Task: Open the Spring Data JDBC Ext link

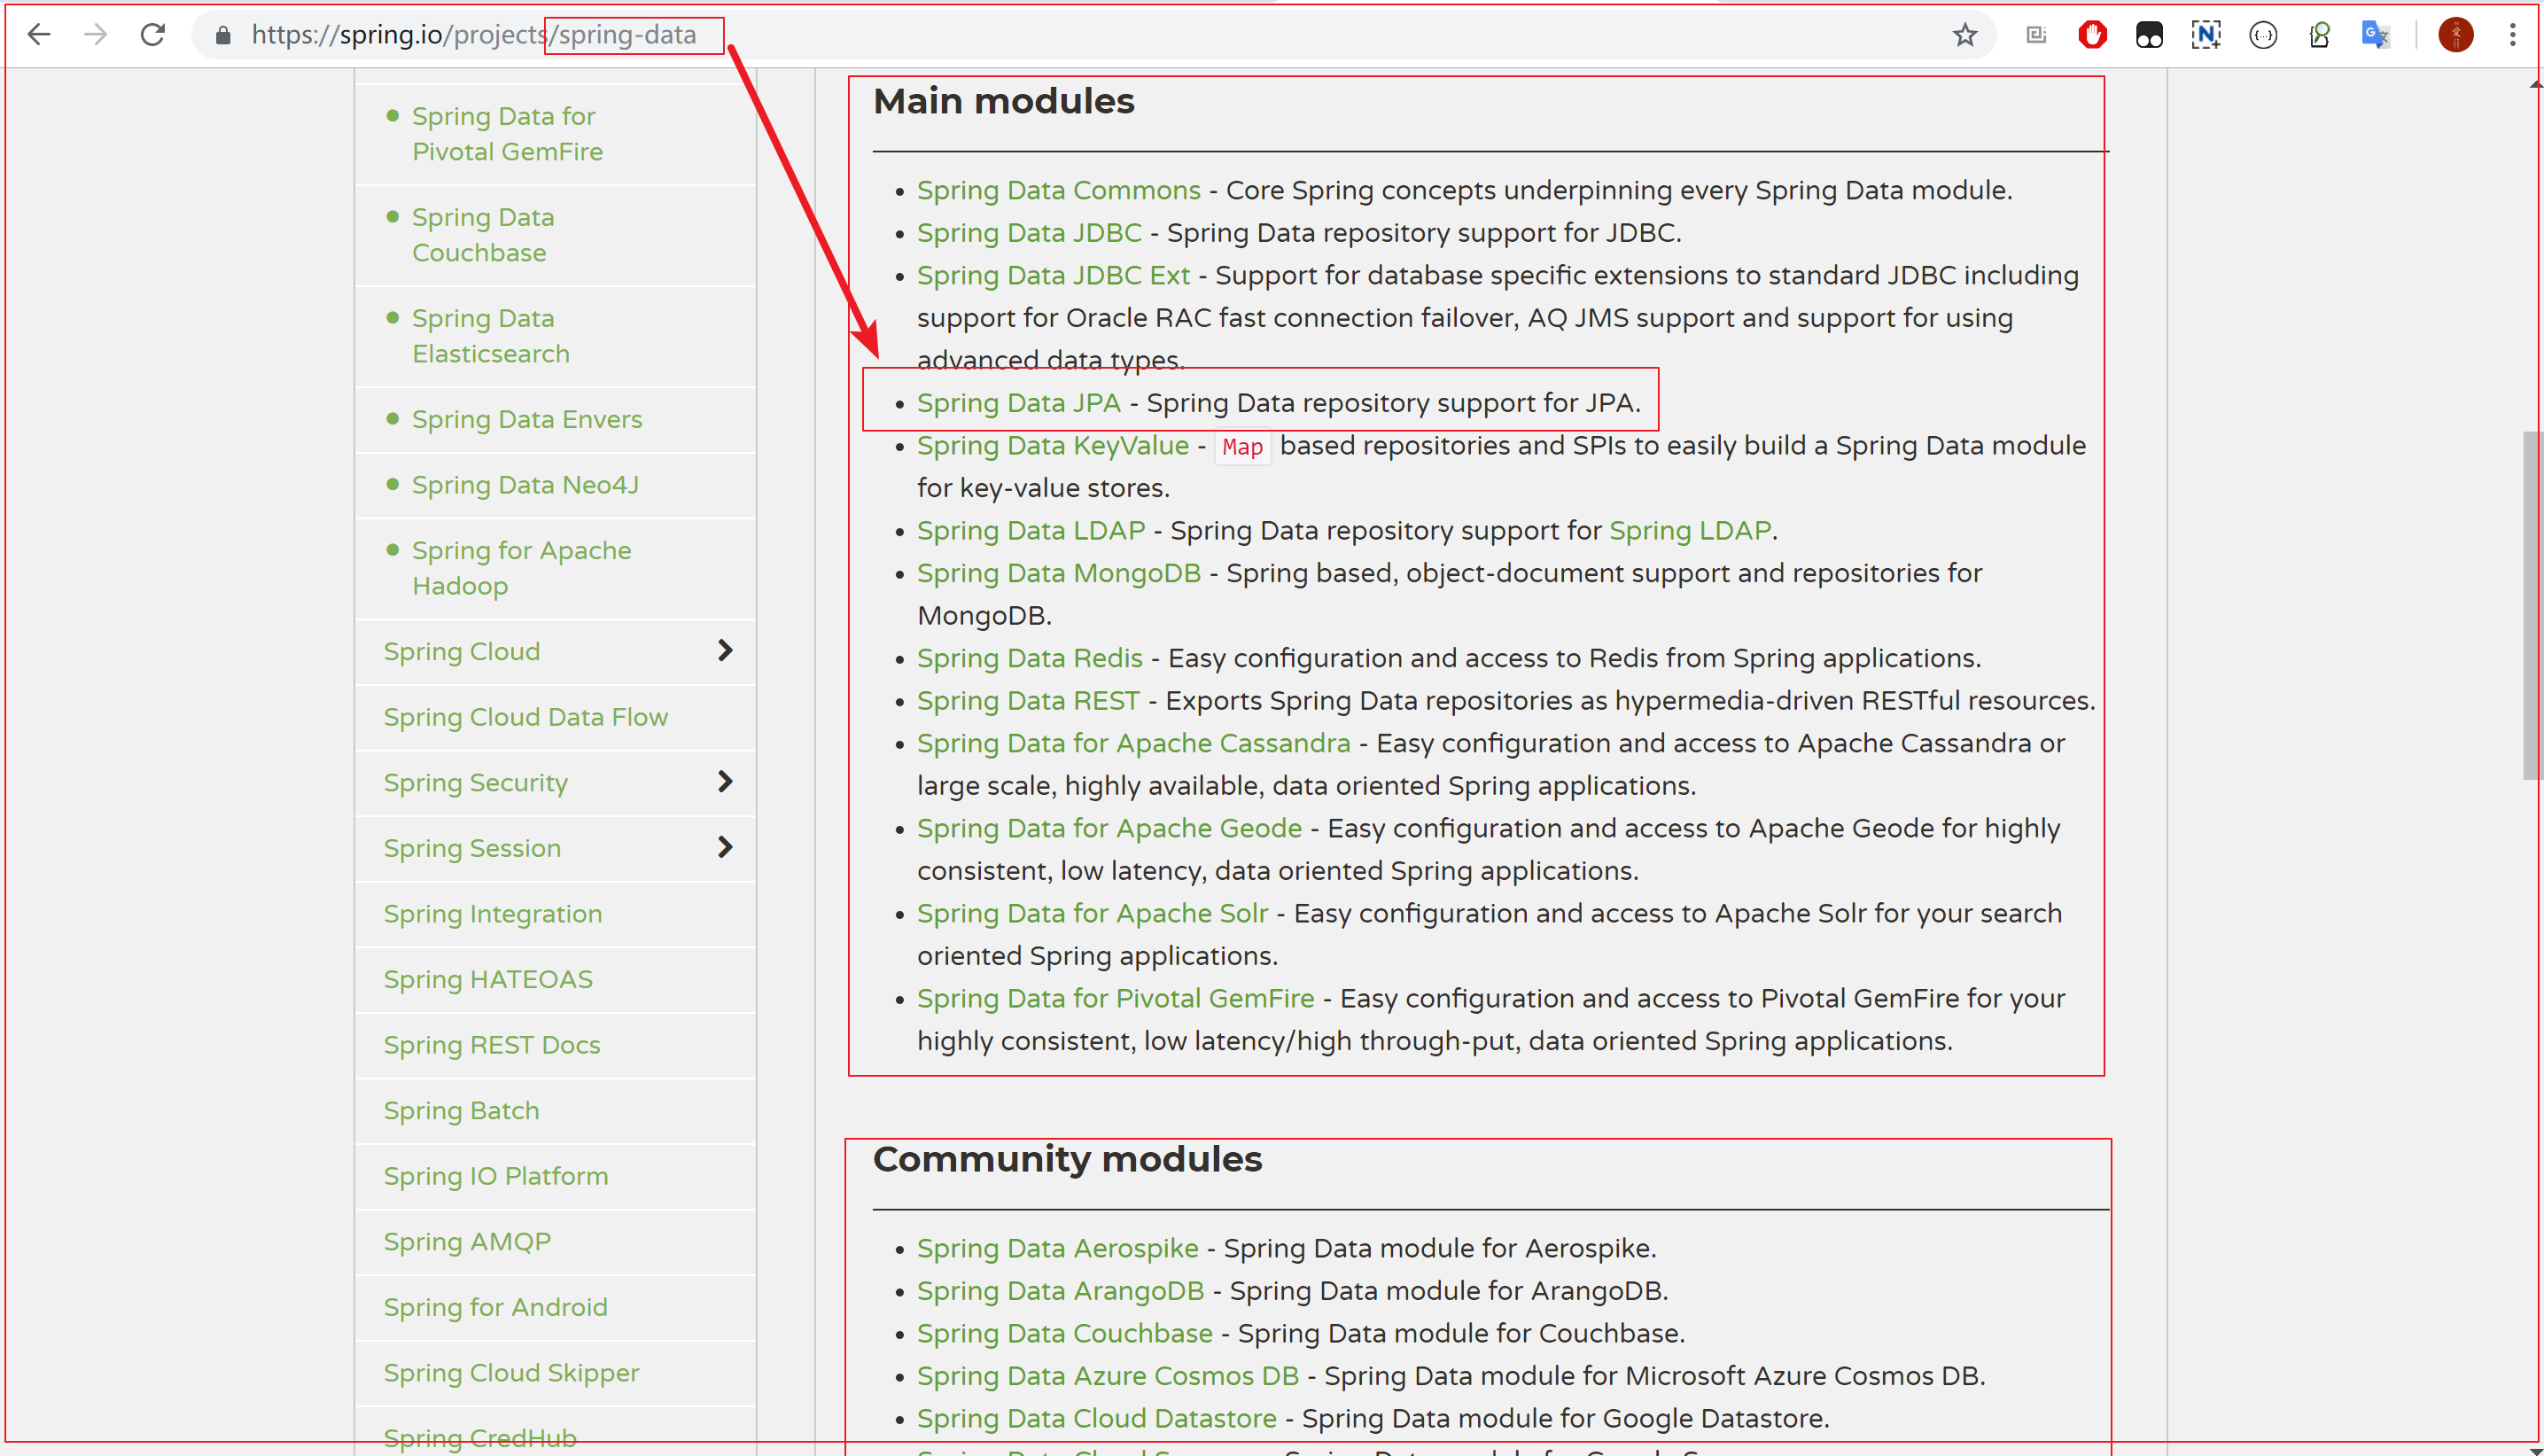Action: 1053,275
